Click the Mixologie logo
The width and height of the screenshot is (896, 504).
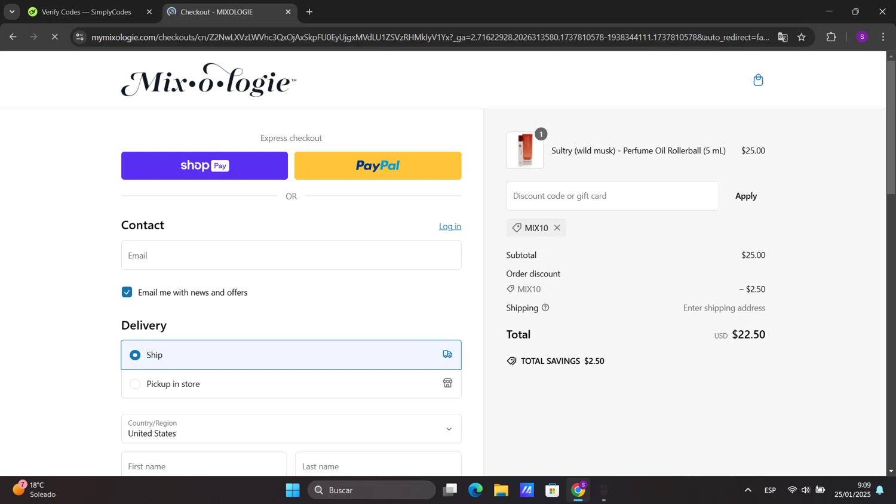(208, 80)
